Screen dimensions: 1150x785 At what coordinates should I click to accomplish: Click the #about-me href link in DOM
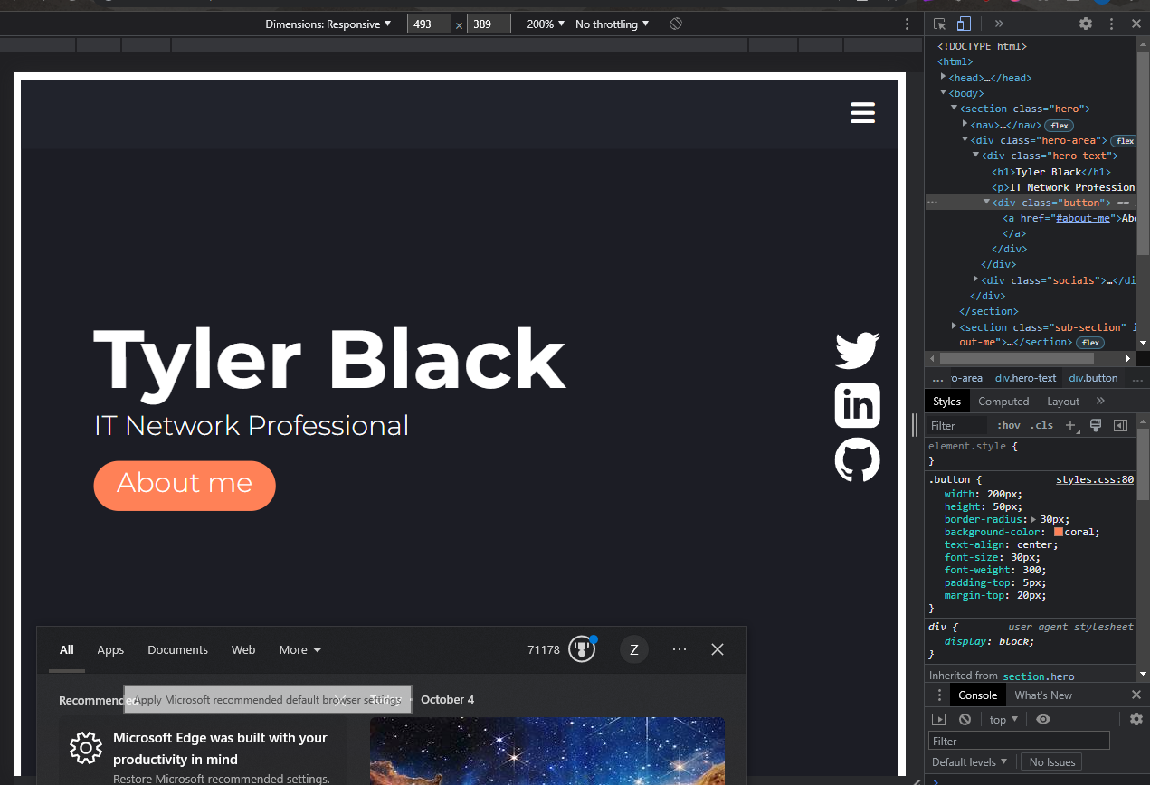click(x=1083, y=218)
